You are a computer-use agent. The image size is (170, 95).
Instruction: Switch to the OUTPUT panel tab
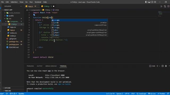coord(40,66)
